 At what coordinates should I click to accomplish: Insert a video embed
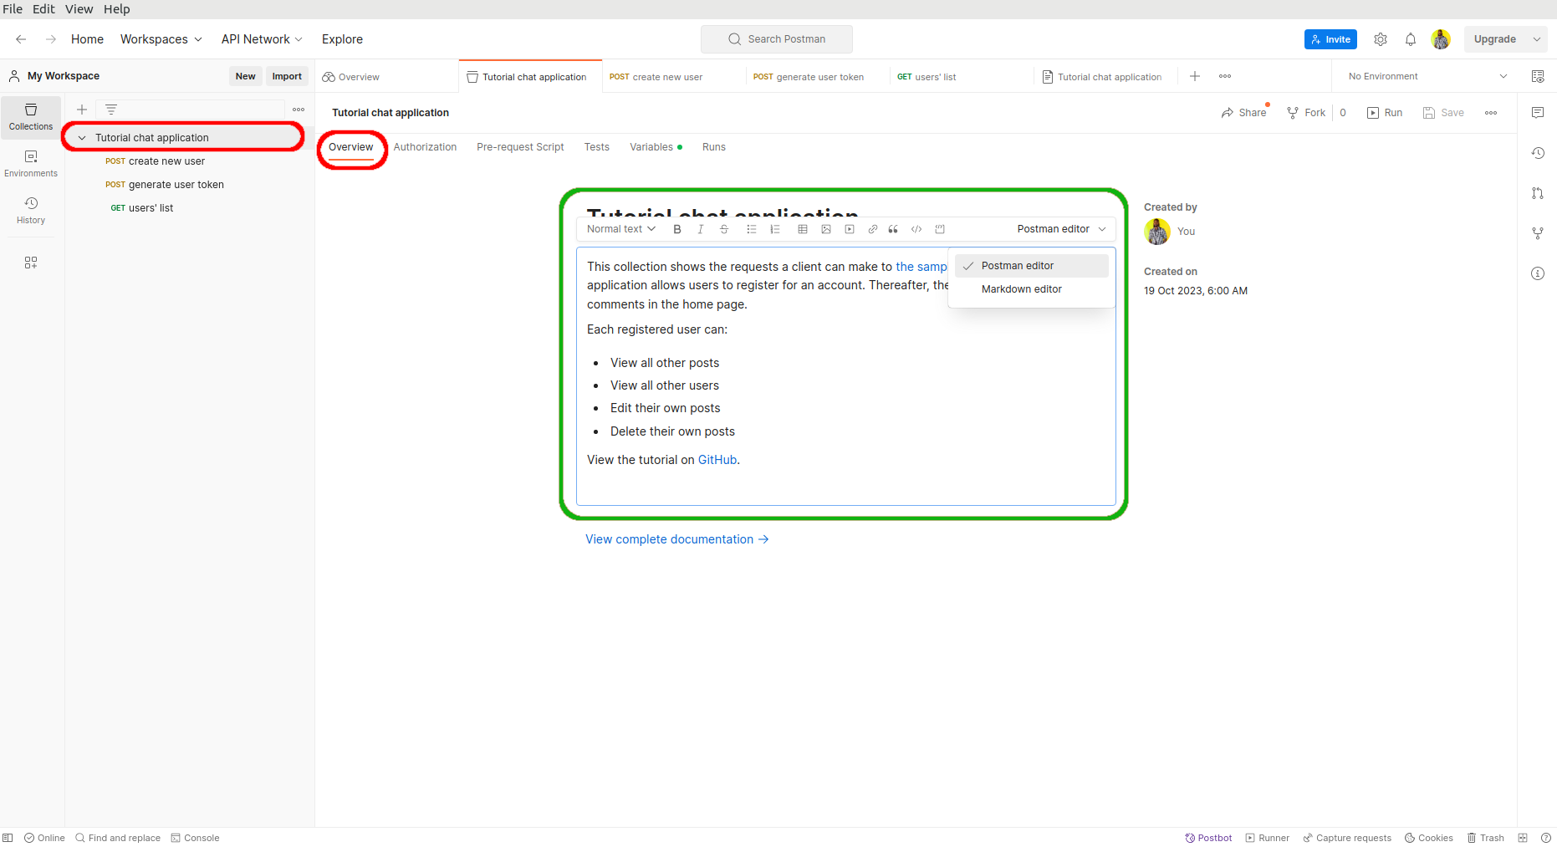pos(850,229)
